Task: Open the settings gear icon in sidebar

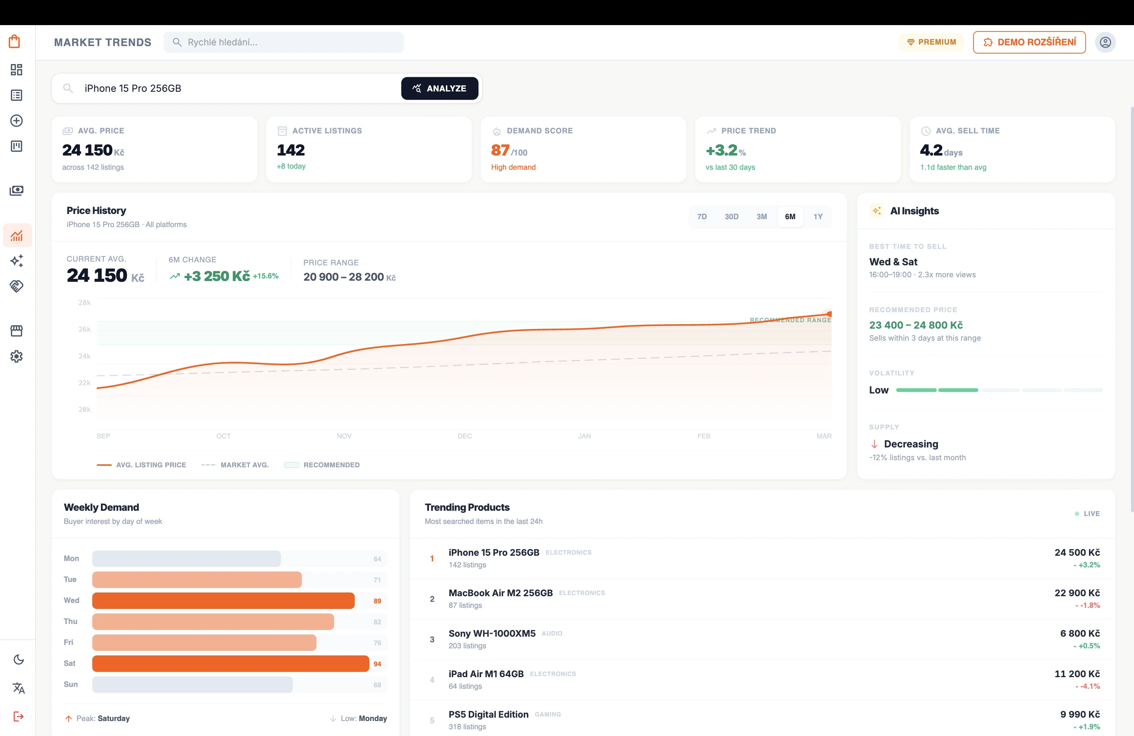Action: [16, 356]
